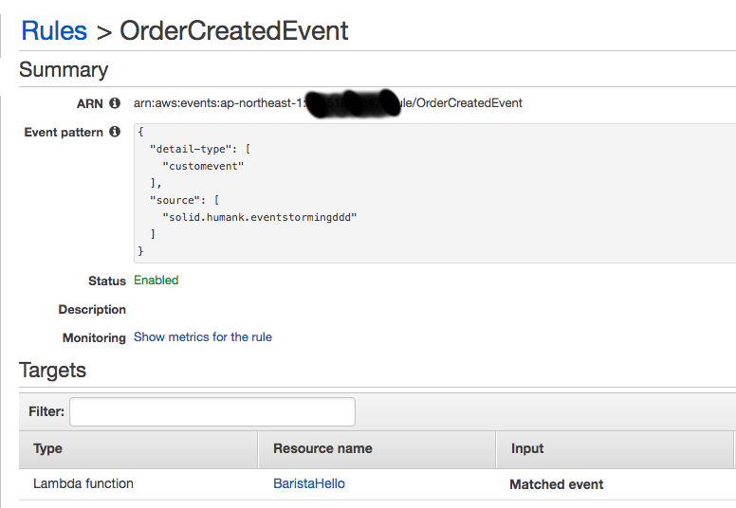Select the Lambda function target row cell
The width and height of the screenshot is (736, 508).
[x=83, y=484]
